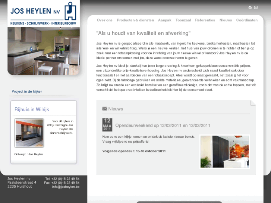Click 'Project in de kijker' heading
The height and width of the screenshot is (203, 271).
pos(27,91)
